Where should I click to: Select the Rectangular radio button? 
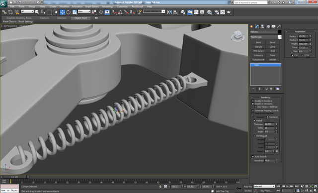pyautogui.click(x=254, y=136)
